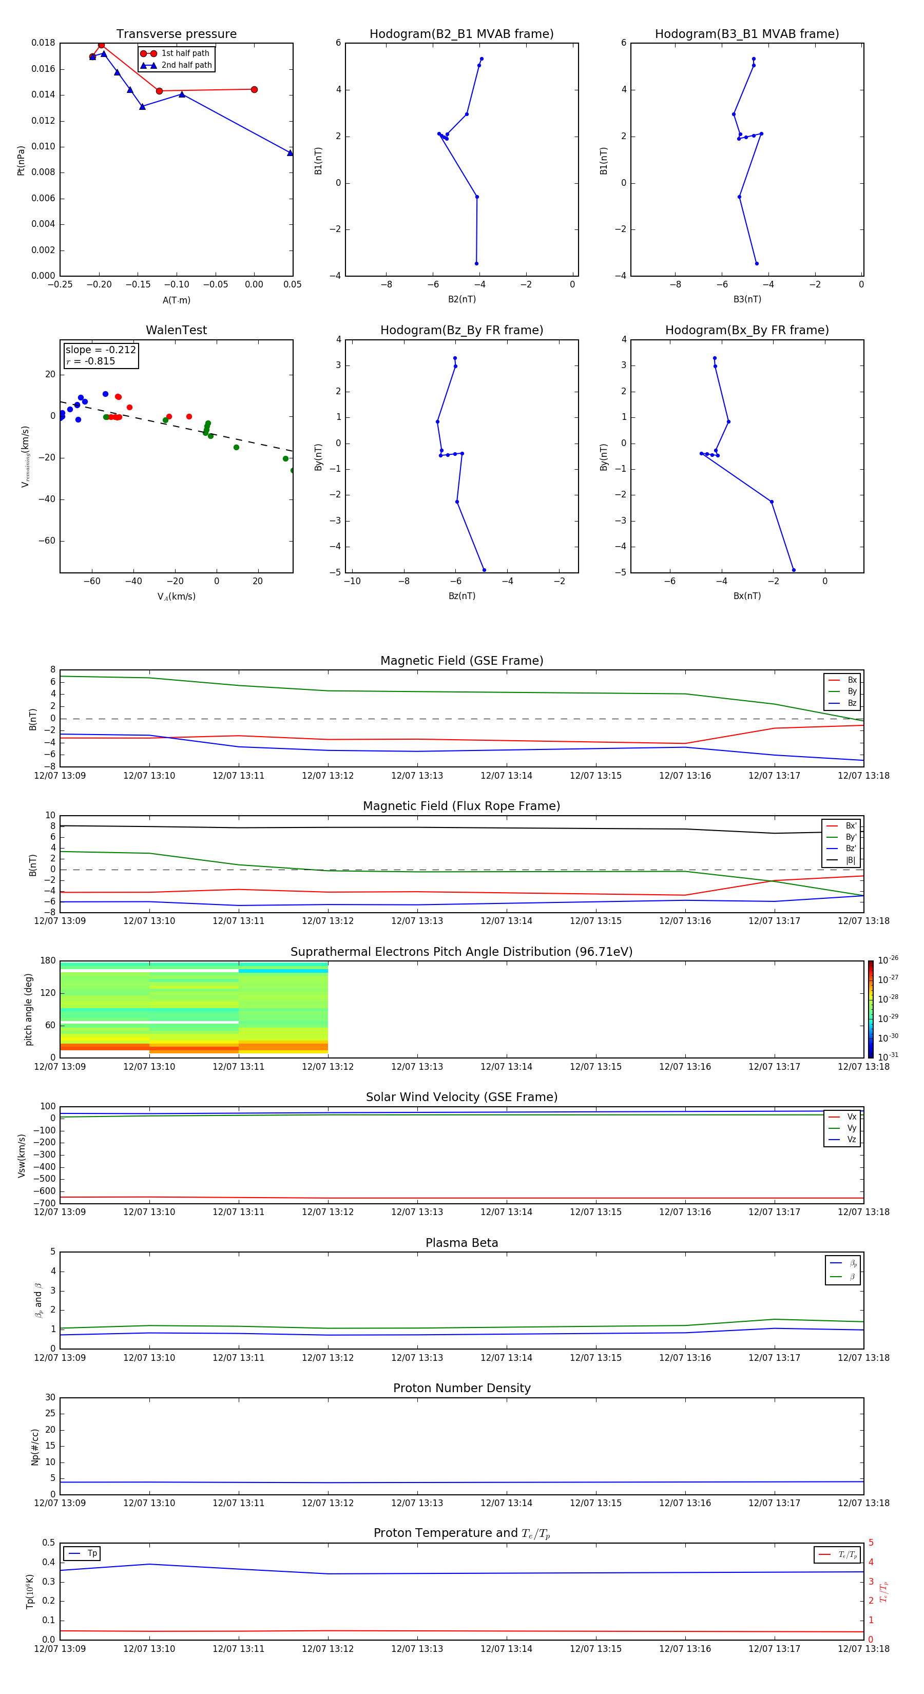Click the 'Transverse pressure' plot title
This screenshot has height=1694, width=924.
coord(176,34)
